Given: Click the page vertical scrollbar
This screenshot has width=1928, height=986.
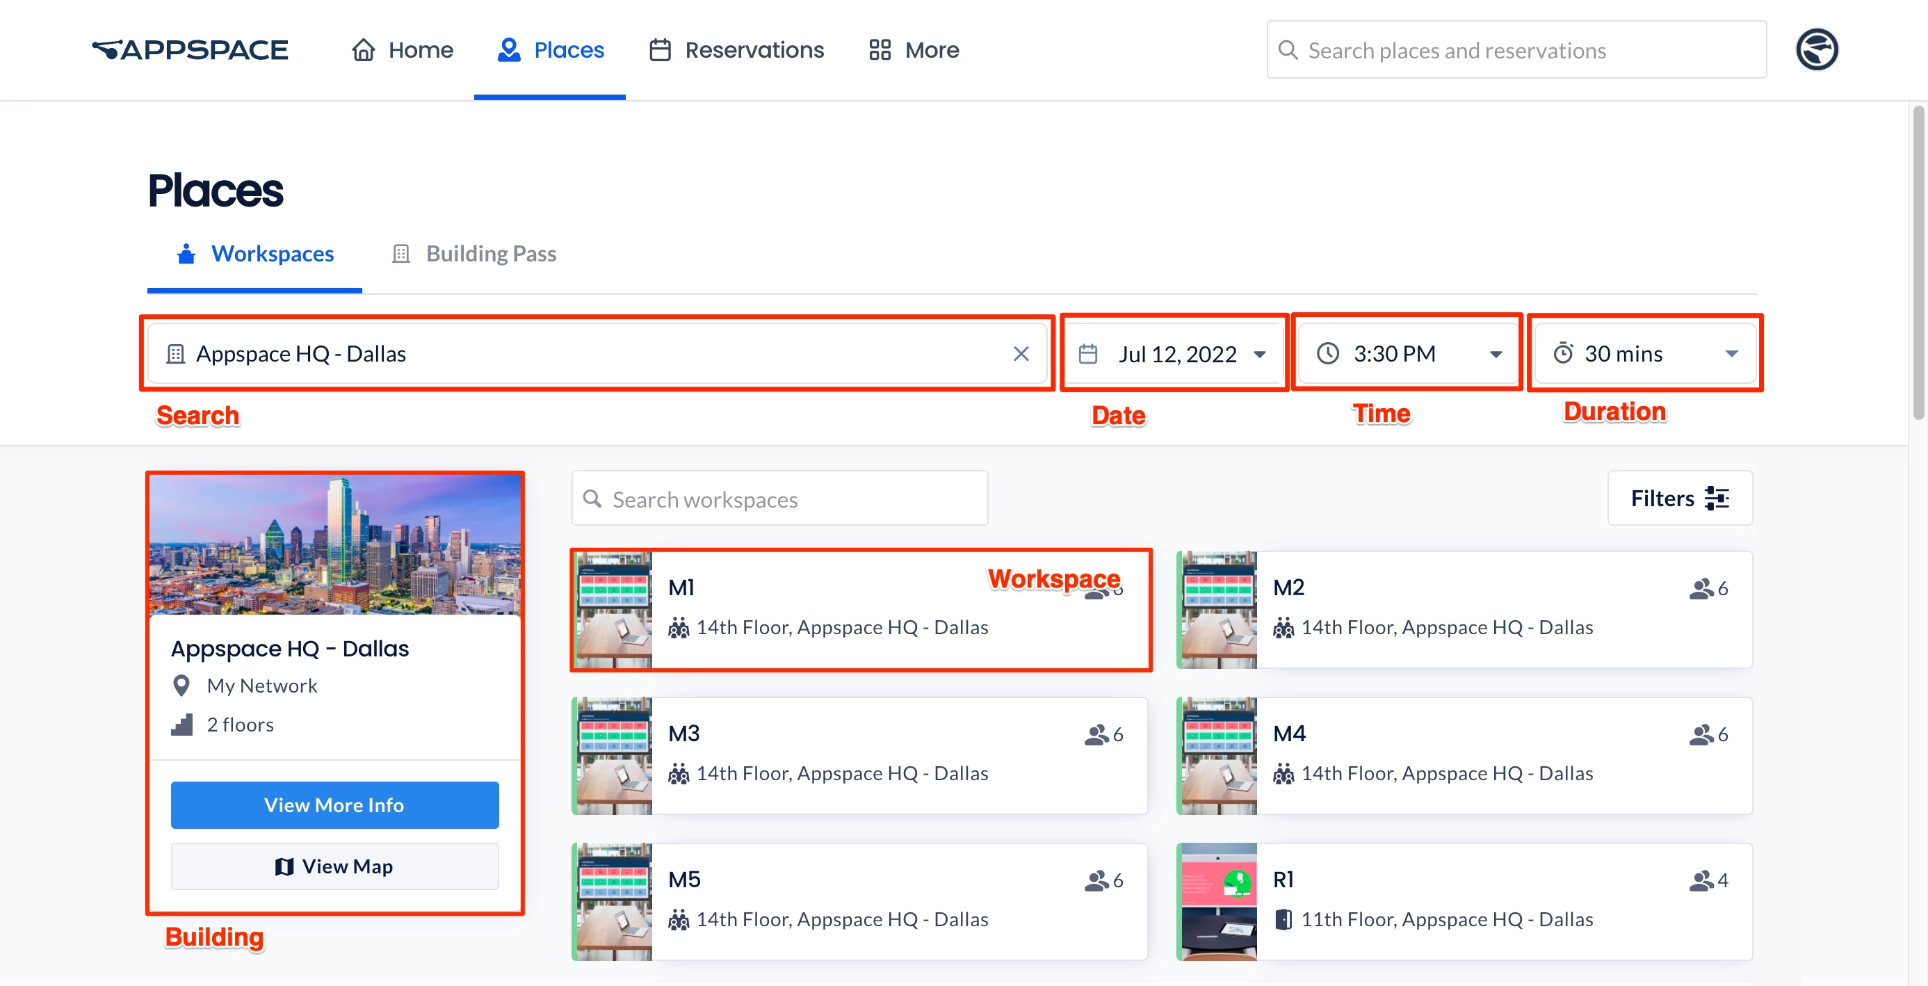Looking at the screenshot, I should tap(1918, 262).
